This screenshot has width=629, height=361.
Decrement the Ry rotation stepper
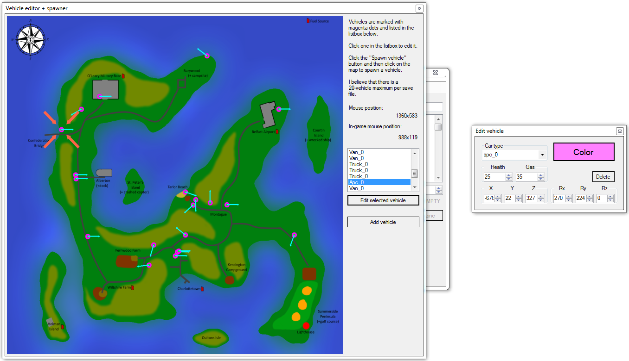[590, 200]
